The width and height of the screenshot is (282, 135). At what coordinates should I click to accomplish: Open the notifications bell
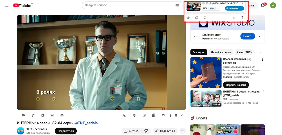click(x=262, y=5)
